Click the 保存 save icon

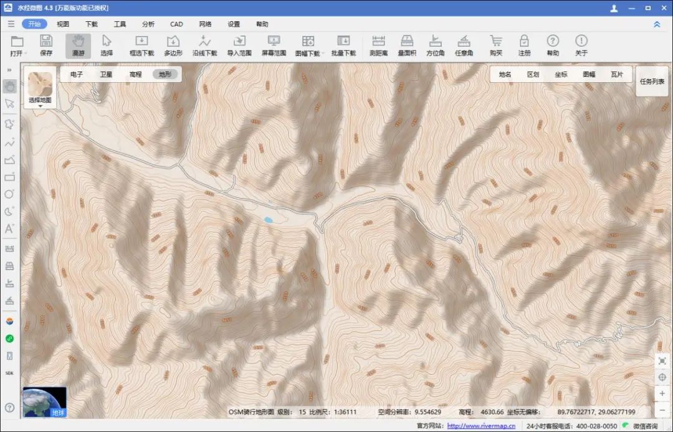pyautogui.click(x=46, y=46)
